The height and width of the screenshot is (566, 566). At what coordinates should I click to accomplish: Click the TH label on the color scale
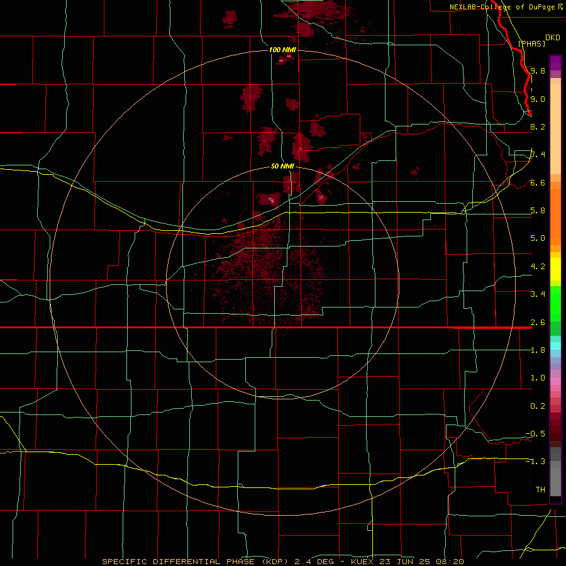pyautogui.click(x=540, y=490)
